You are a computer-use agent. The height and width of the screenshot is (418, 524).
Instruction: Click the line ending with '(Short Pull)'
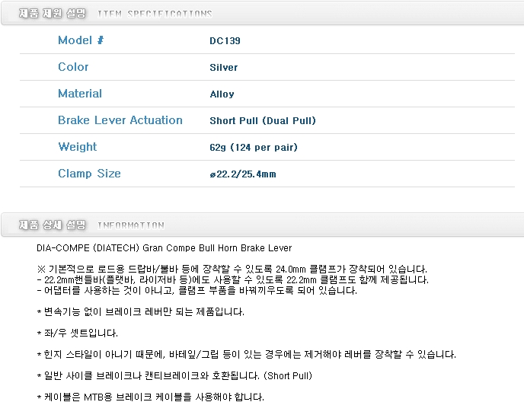174,375
